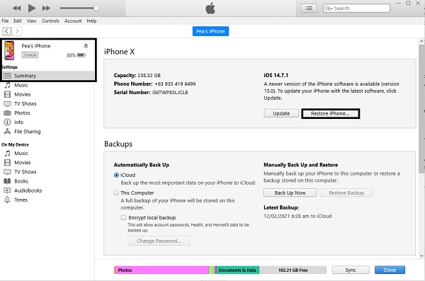Click the Pea's iPhone device button
The width and height of the screenshot is (425, 281).
(210, 31)
